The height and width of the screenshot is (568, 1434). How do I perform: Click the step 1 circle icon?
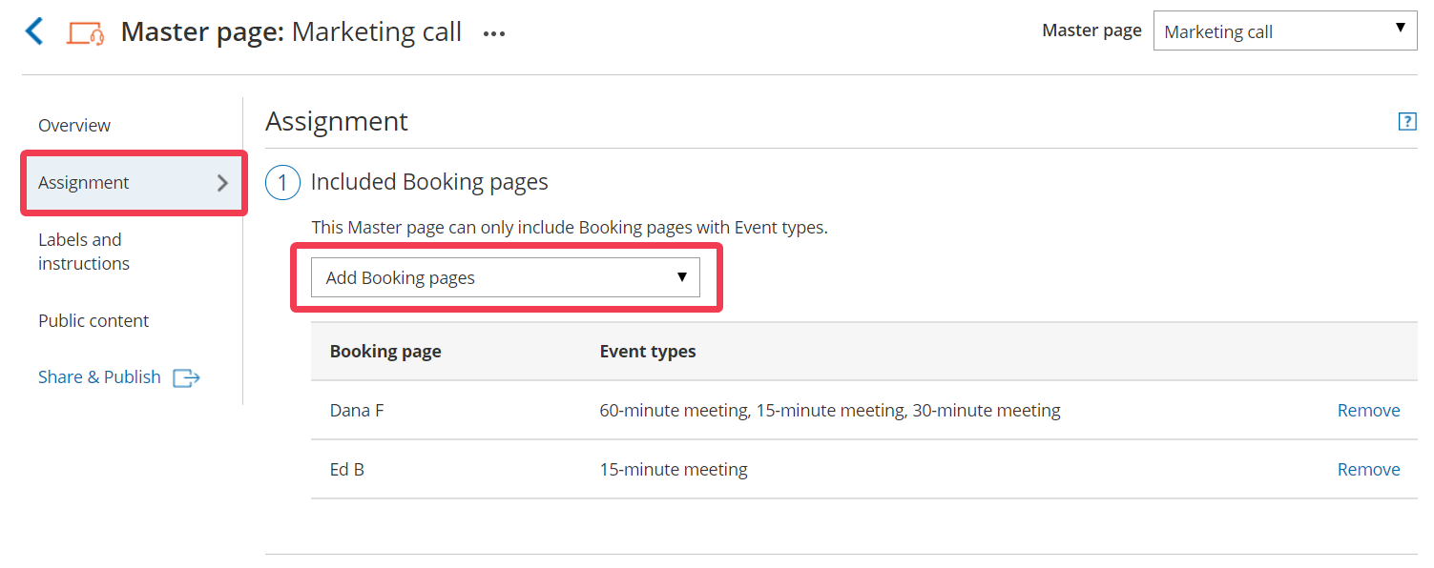282,182
